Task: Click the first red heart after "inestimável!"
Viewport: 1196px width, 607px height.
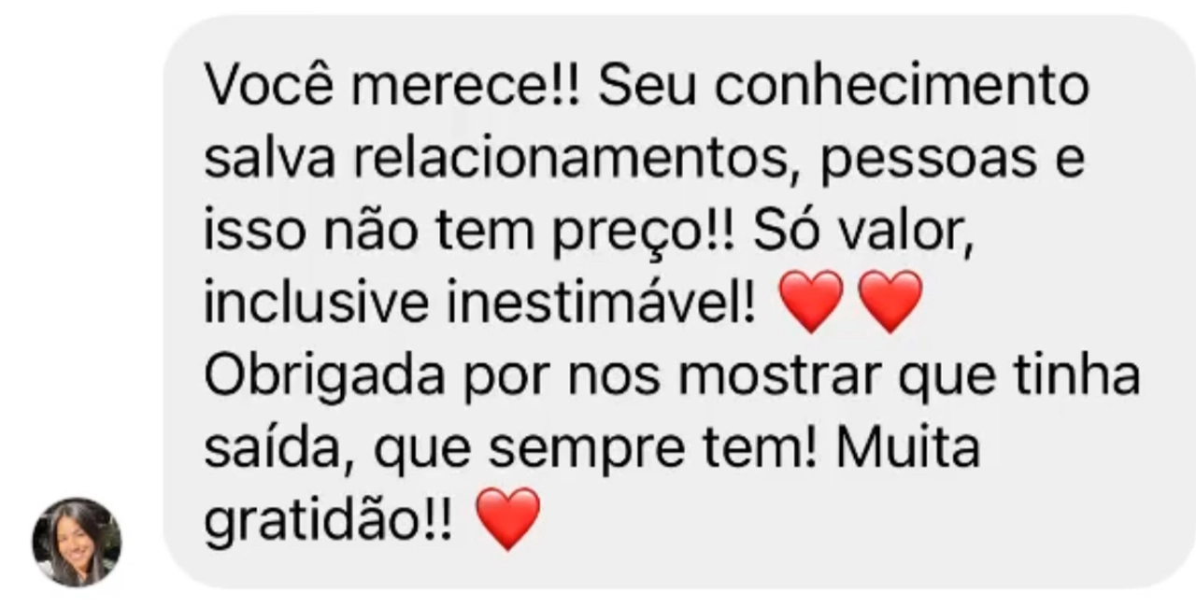Action: click(x=811, y=302)
